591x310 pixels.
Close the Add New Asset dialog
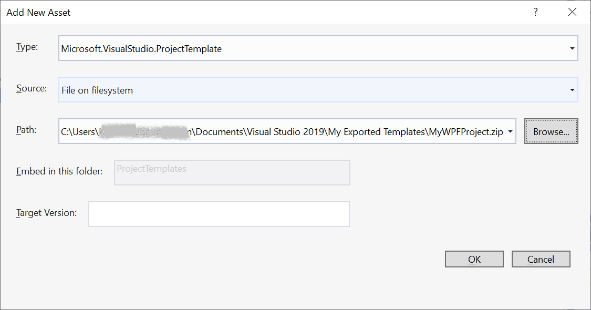pos(572,12)
